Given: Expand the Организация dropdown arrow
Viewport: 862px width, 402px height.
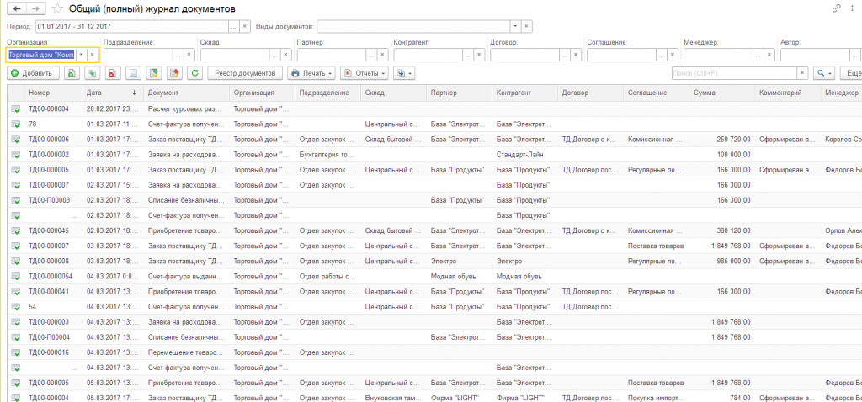Looking at the screenshot, I should 82,55.
